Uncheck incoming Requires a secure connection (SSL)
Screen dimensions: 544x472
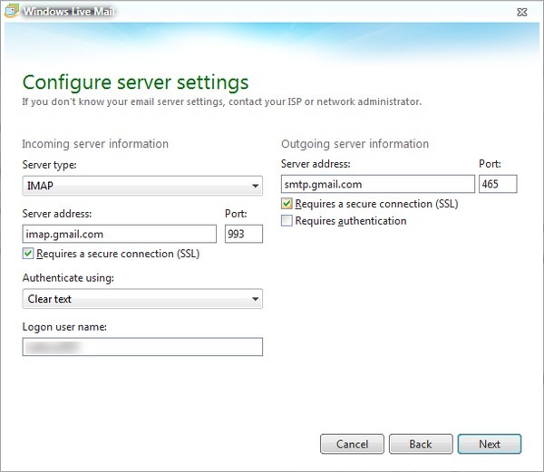pyautogui.click(x=28, y=254)
